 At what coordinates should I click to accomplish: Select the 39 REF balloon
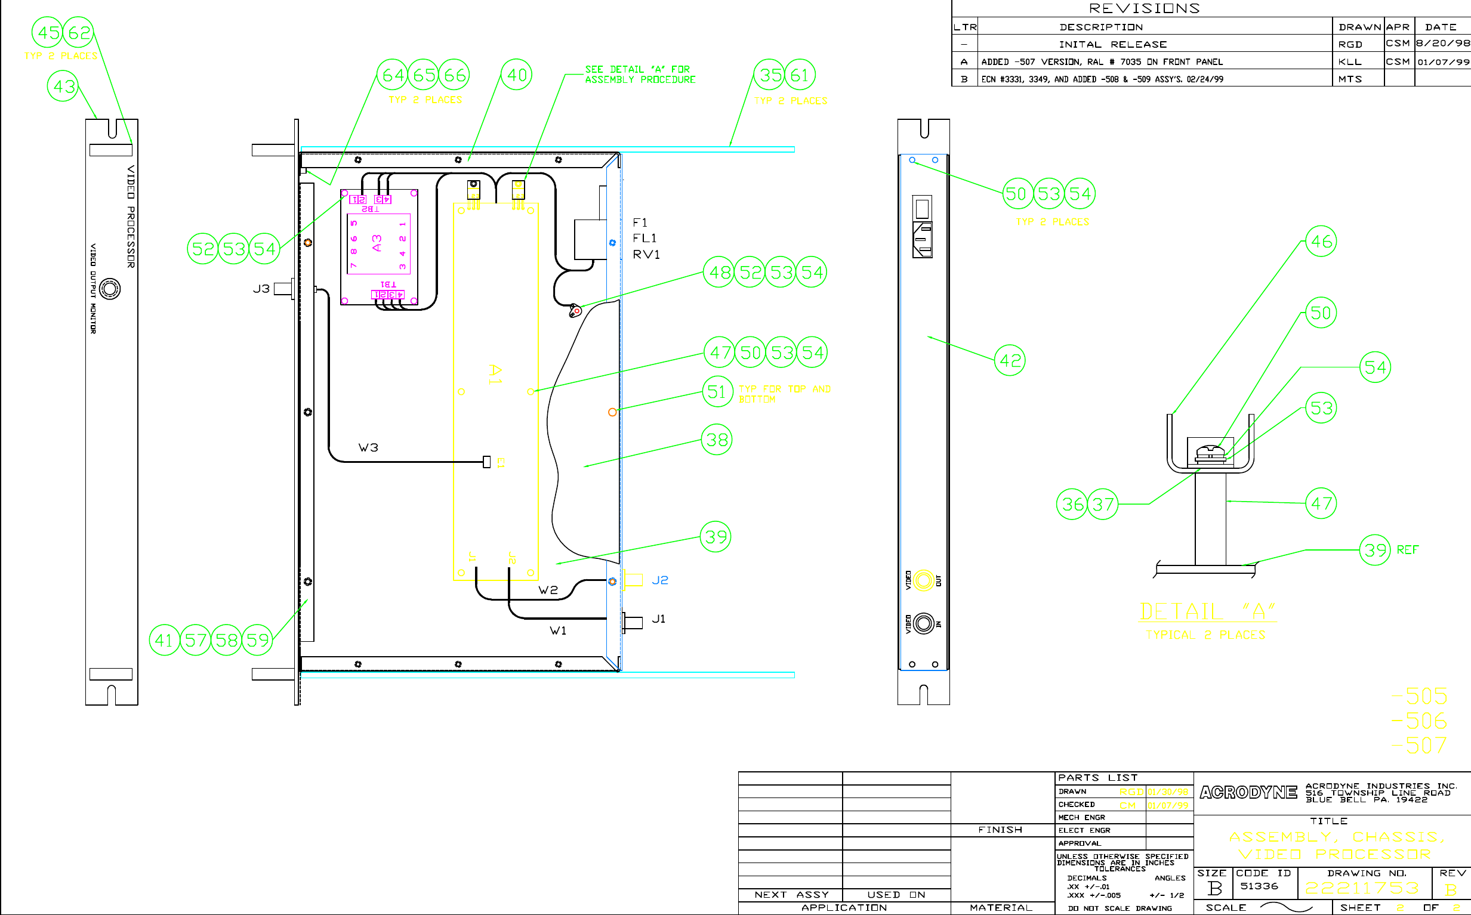(1375, 549)
